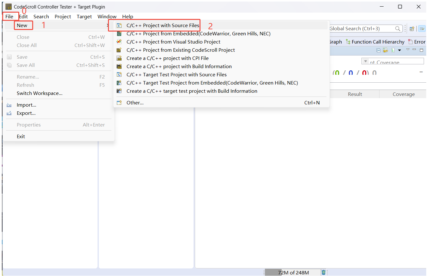Viewport: 430px width, 276px height.
Task: Click the Import menu icon
Action: click(x=9, y=105)
